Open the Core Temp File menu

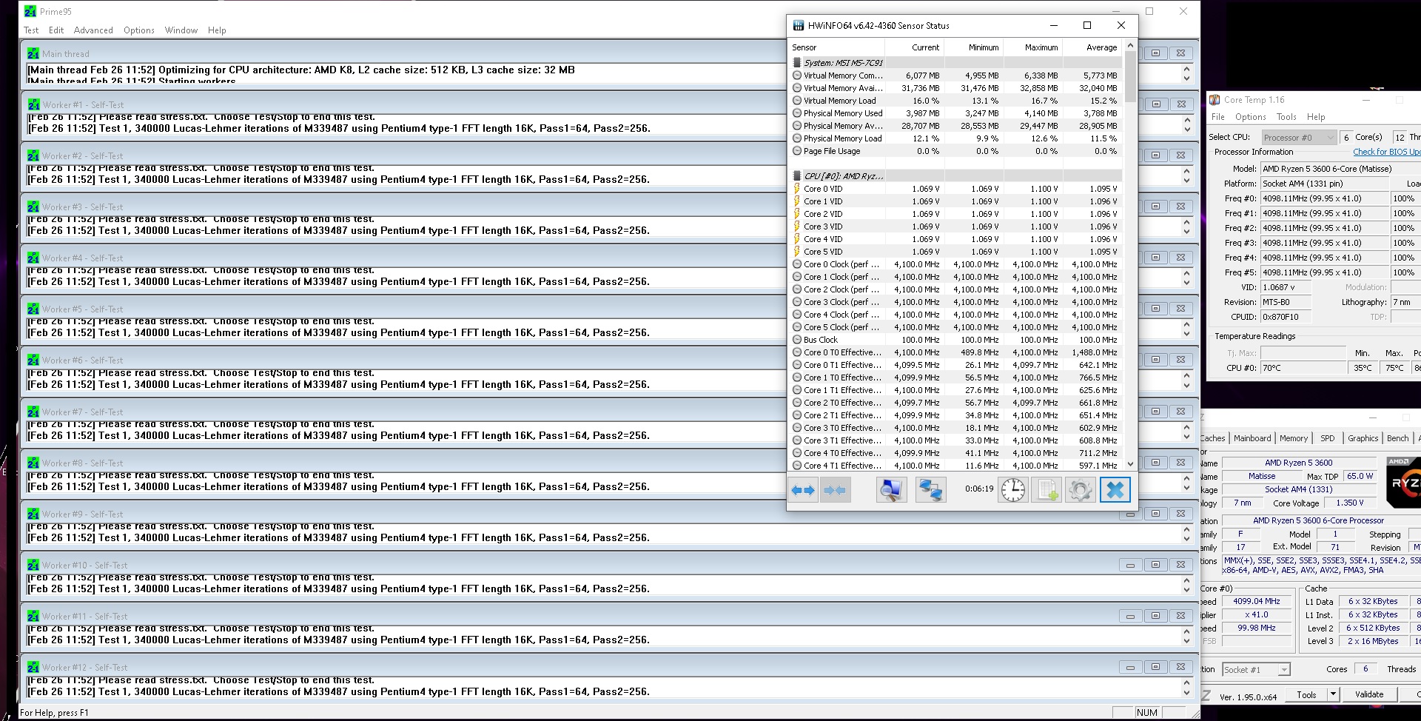click(x=1218, y=117)
